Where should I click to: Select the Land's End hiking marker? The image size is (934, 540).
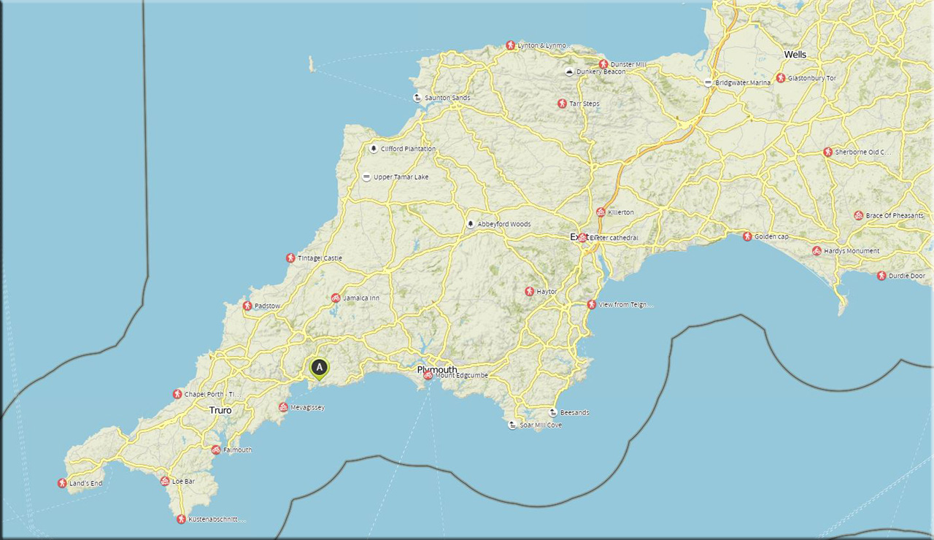tap(62, 483)
